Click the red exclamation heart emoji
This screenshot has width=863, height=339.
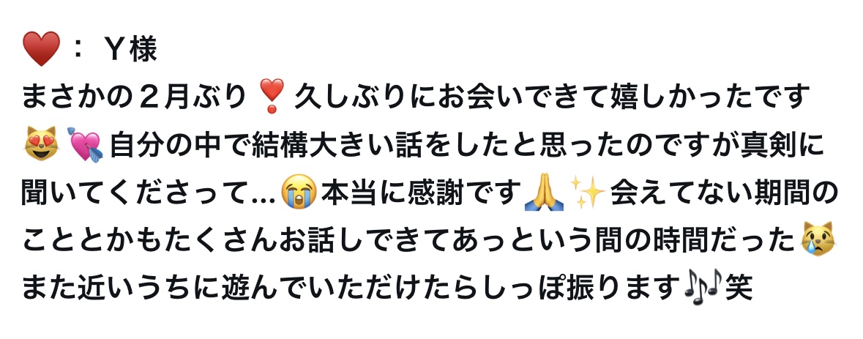coord(272,97)
